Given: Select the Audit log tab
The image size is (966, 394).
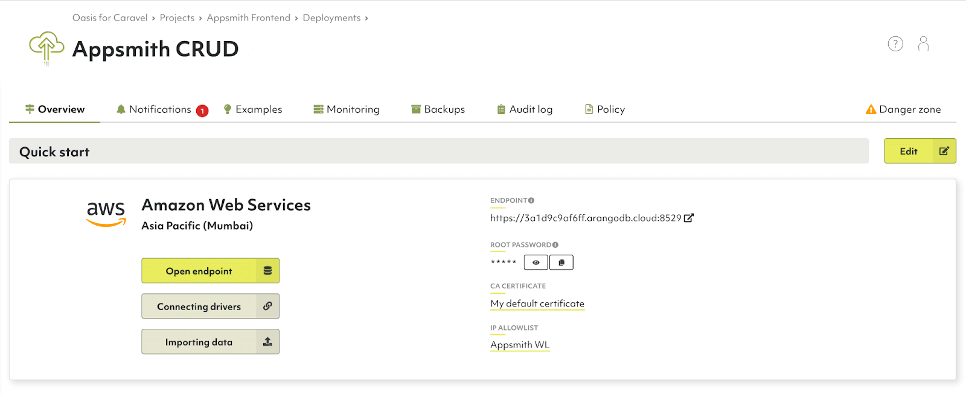Looking at the screenshot, I should [525, 109].
